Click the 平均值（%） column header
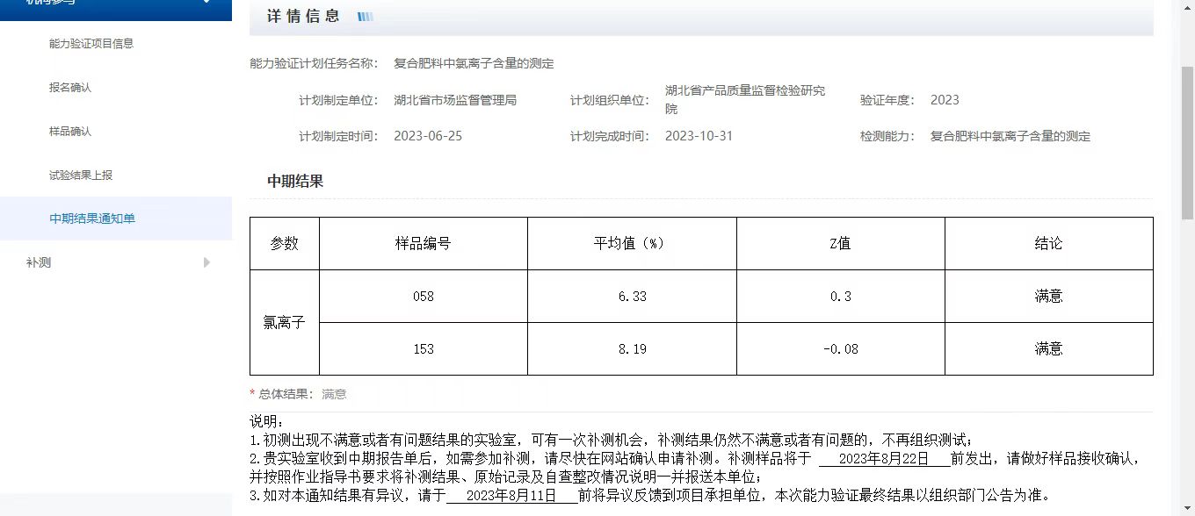 click(632, 243)
